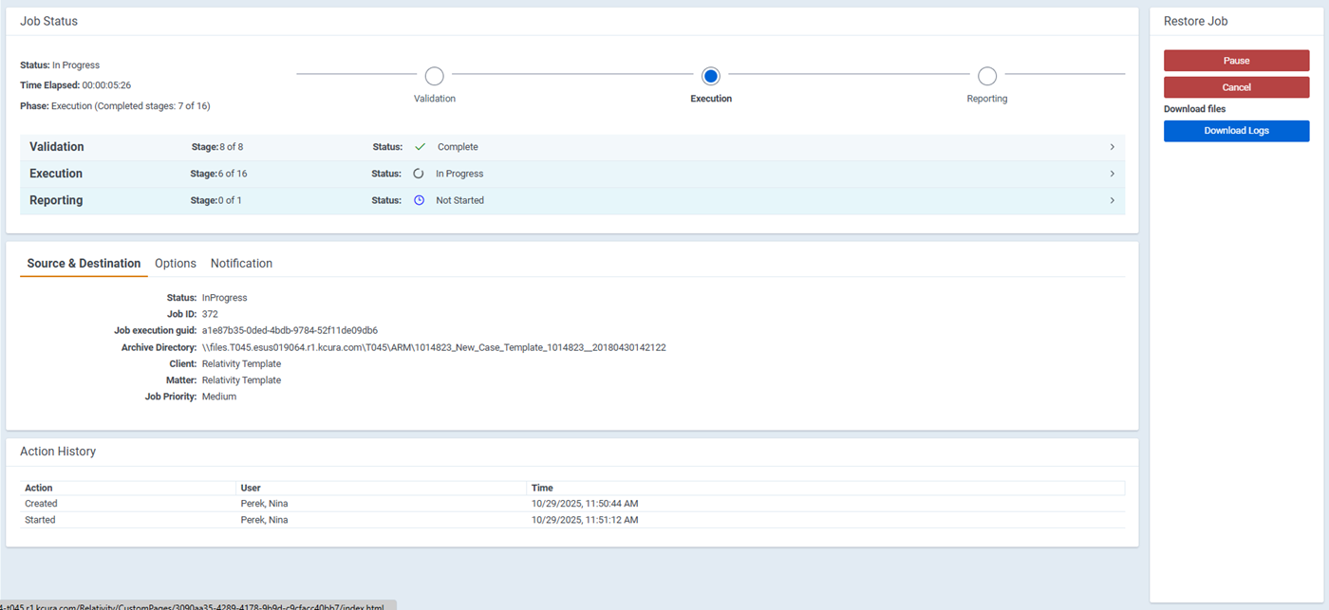Open the Reporting stage row via its chevron
1329x610 pixels.
pos(1111,200)
